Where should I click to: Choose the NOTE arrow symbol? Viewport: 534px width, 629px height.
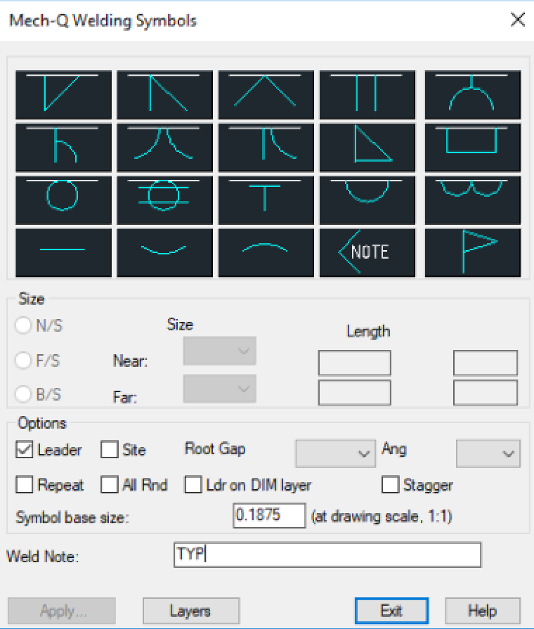coord(371,252)
